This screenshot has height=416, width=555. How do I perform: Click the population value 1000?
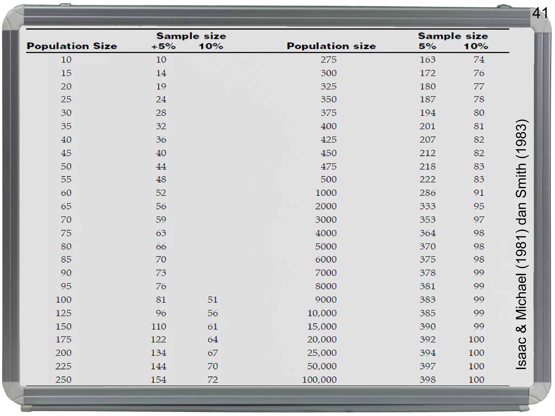(326, 193)
